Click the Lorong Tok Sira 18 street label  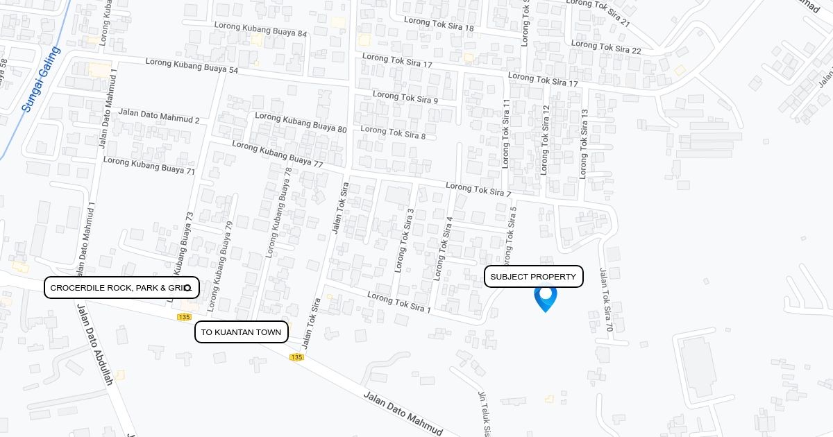pyautogui.click(x=439, y=23)
